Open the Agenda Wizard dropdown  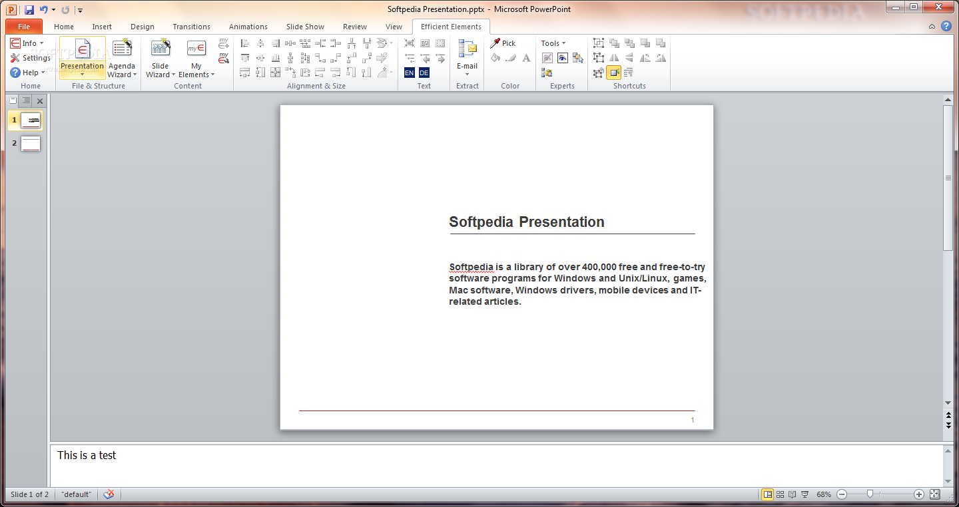[x=123, y=71]
